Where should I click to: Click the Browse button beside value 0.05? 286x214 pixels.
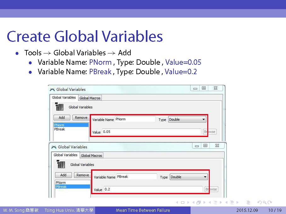(209, 132)
